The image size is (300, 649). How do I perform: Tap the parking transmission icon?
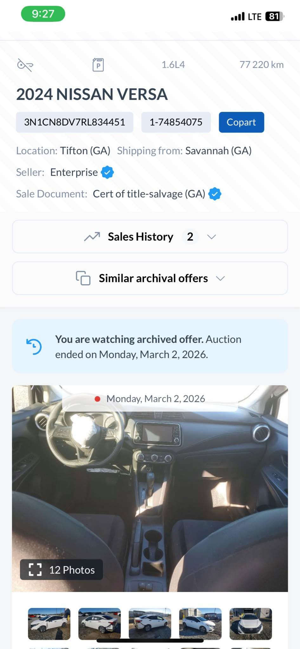[98, 65]
